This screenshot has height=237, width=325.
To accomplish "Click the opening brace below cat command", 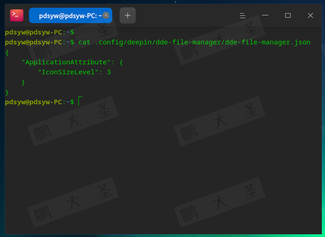I will (7, 53).
